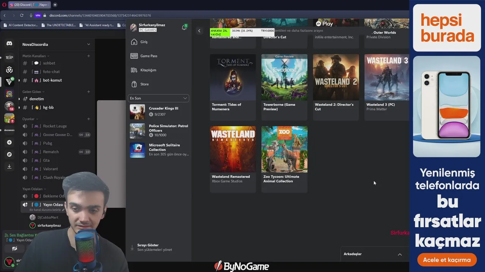Go back using browser back arrow
The image size is (485, 272).
[5, 15]
